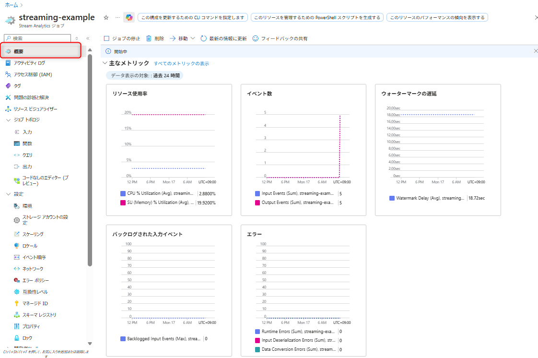Screen dimensions: 538x358
Task: Collapse the 主なメトリック section
Action: 105,62
